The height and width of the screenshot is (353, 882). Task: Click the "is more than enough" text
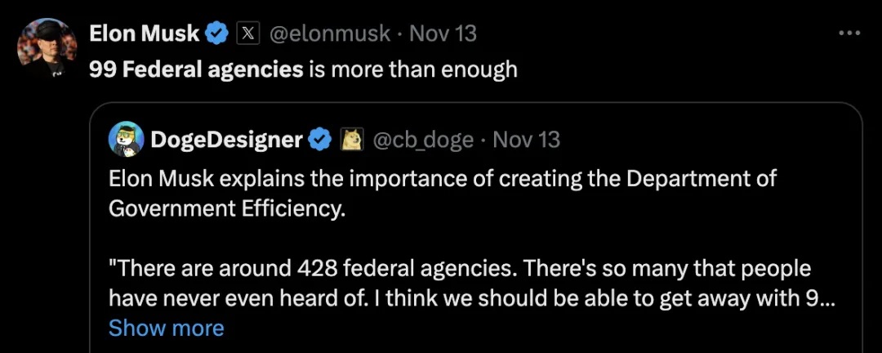click(412, 69)
